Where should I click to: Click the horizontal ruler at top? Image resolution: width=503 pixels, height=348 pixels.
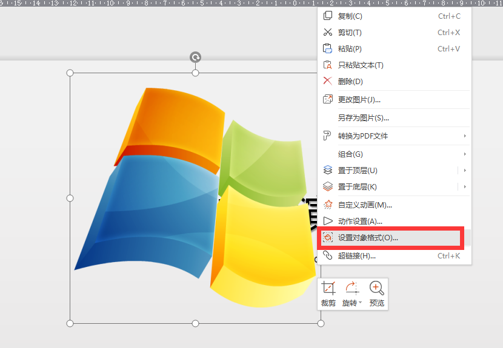(x=252, y=3)
